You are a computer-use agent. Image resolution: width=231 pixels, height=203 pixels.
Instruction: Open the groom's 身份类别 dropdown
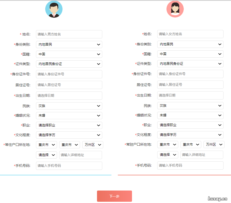click(69, 44)
